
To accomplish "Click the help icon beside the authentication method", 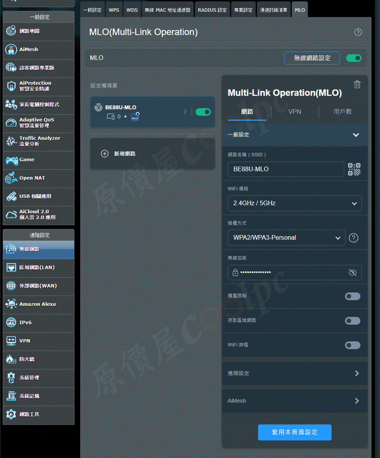I will click(353, 238).
